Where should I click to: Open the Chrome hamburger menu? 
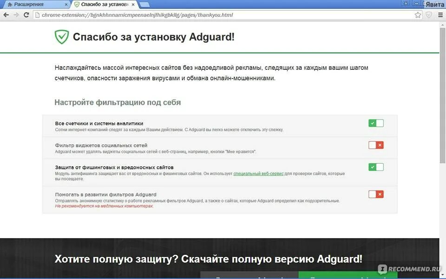440,15
